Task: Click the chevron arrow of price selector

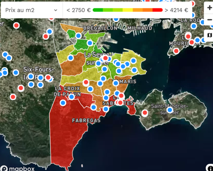Action: coord(55,10)
